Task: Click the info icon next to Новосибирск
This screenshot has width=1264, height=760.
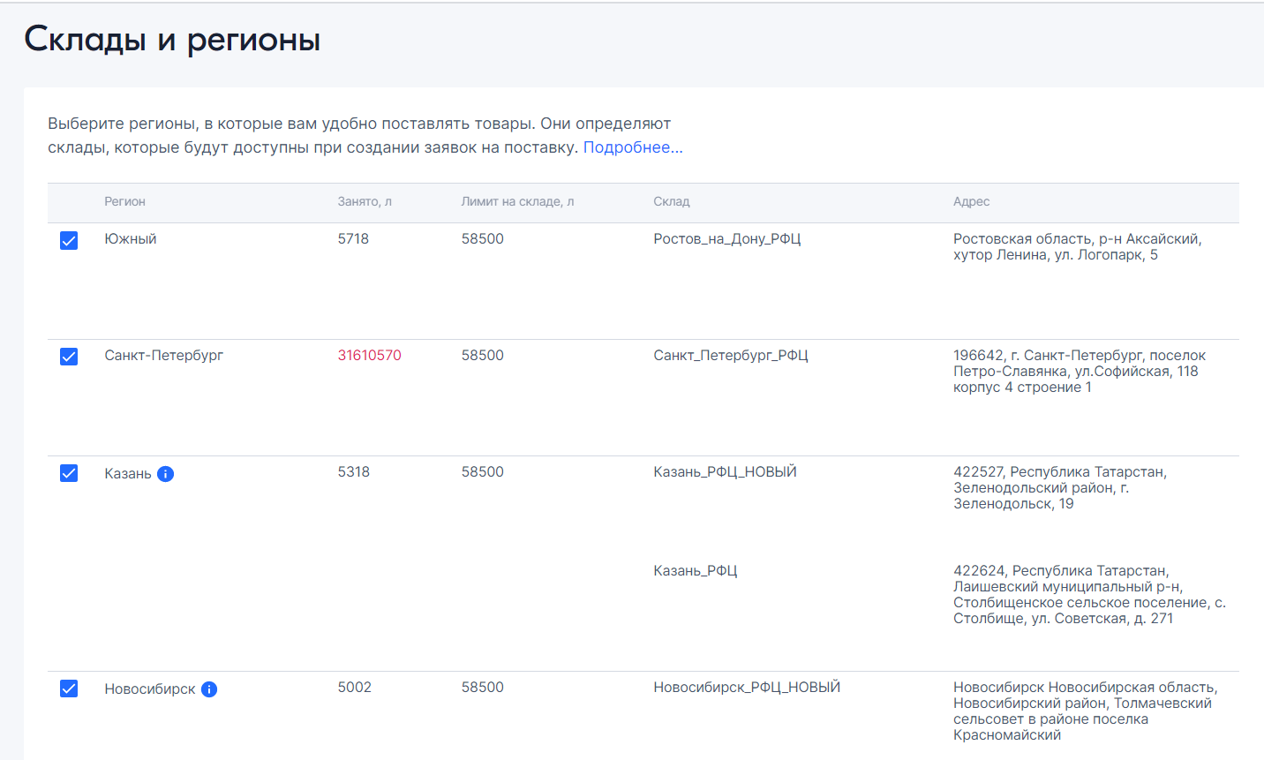Action: (x=209, y=689)
